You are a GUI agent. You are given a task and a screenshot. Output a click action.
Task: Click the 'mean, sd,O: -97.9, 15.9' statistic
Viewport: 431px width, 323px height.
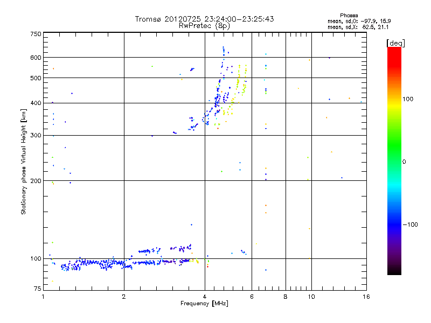(359, 21)
